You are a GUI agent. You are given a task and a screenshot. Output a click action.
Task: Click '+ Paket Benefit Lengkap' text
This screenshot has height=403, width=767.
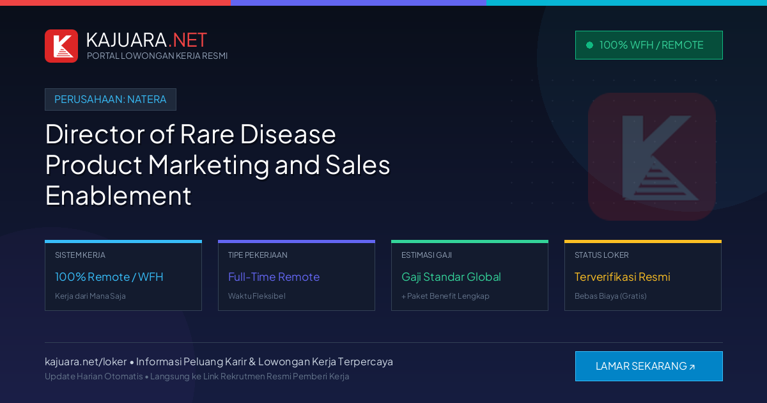pyautogui.click(x=445, y=296)
